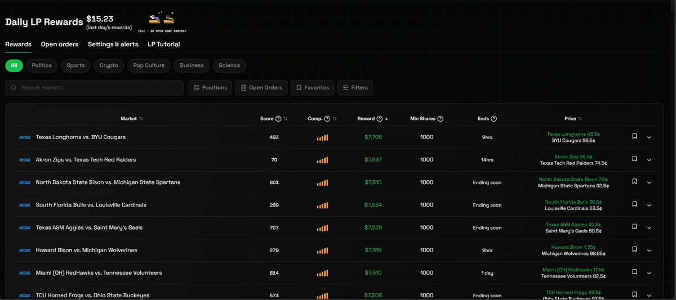Filter markets by Science
Image resolution: width=676 pixels, height=300 pixels.
(x=229, y=65)
